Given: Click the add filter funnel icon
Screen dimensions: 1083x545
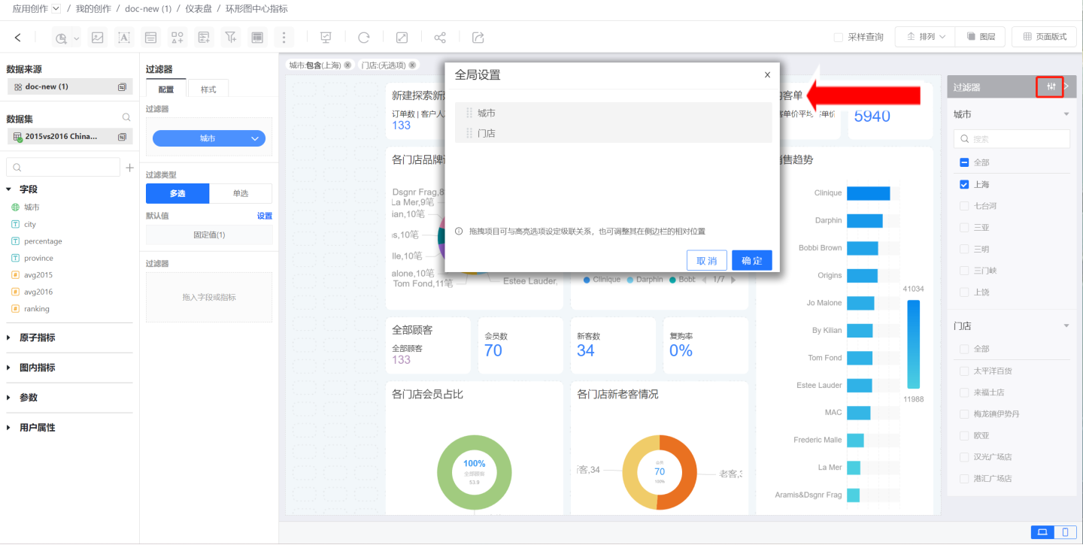Looking at the screenshot, I should pos(231,38).
